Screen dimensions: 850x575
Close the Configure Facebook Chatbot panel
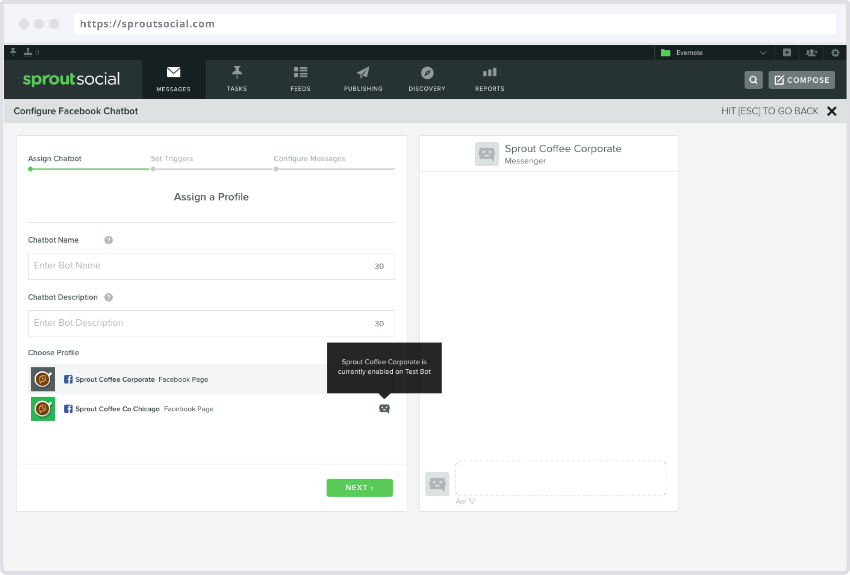point(832,111)
